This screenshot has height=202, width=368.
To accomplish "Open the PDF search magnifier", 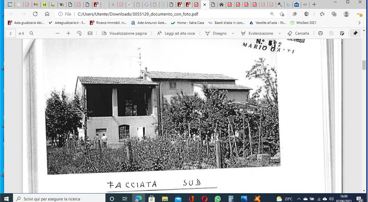I will tap(31, 33).
